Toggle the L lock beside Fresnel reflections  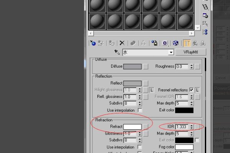coord(197,90)
